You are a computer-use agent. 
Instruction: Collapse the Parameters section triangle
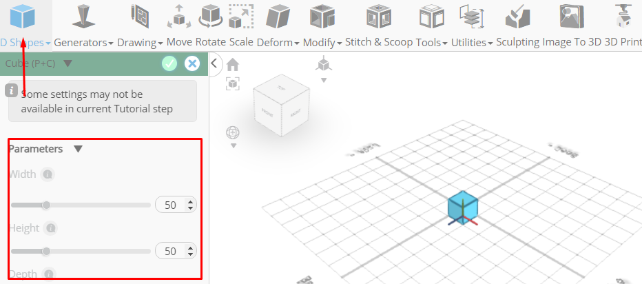tap(79, 149)
